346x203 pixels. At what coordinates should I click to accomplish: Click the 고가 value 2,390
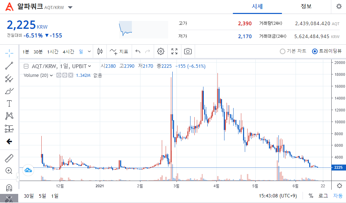245,23
